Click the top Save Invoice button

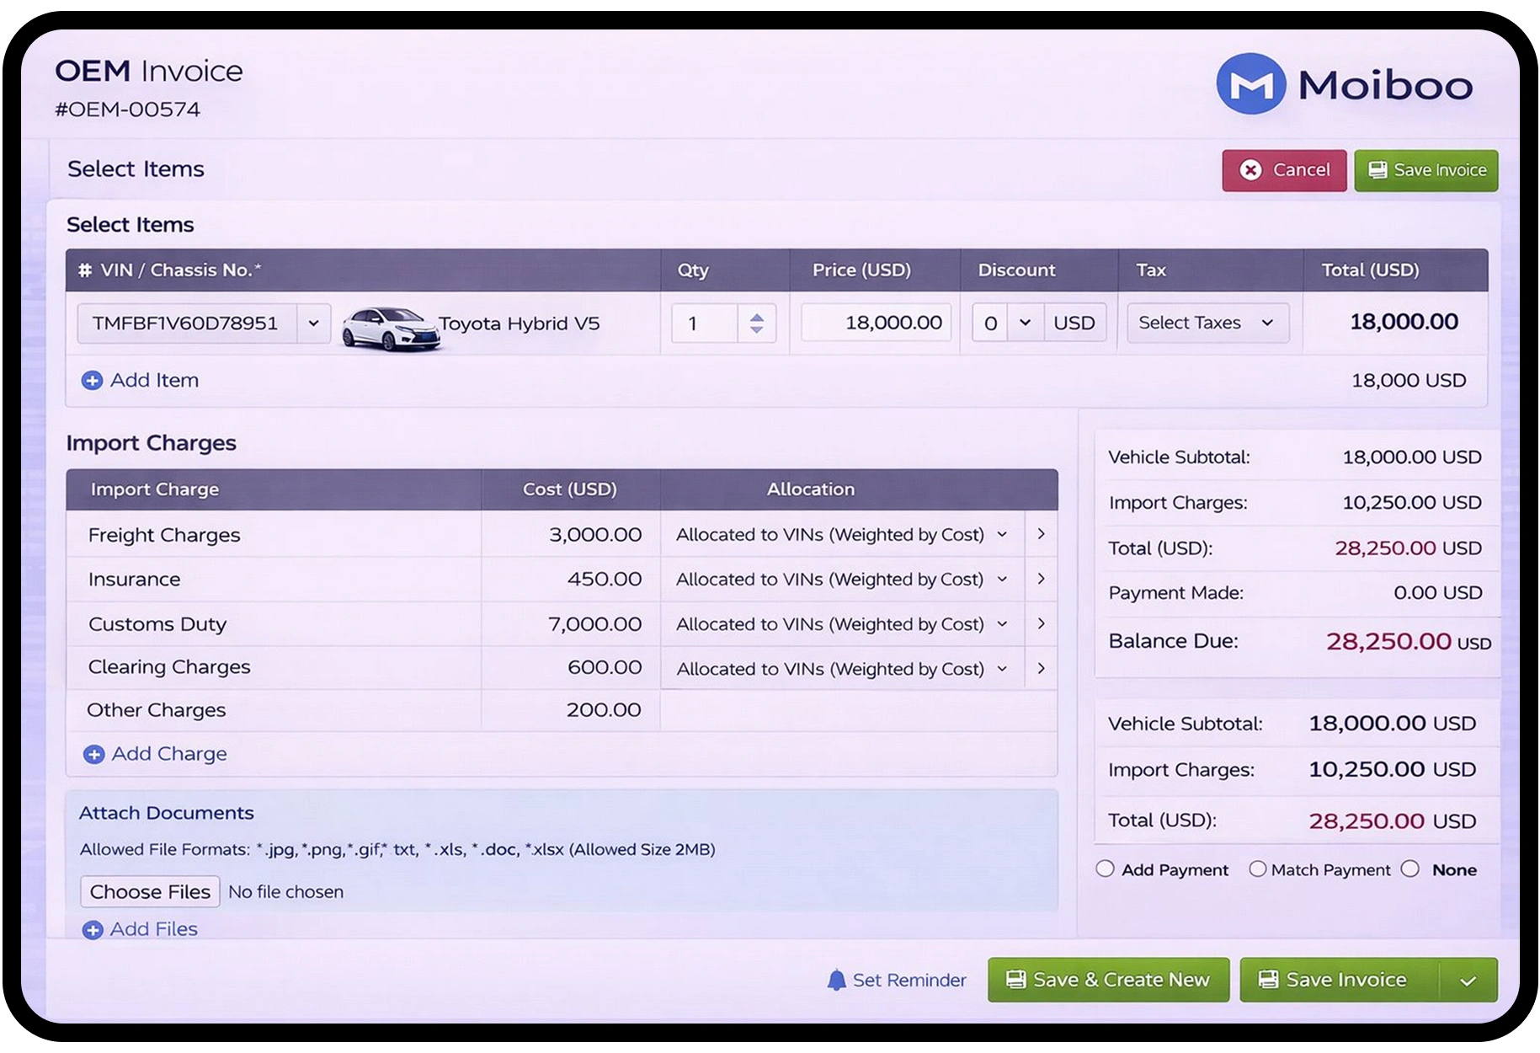[1425, 170]
